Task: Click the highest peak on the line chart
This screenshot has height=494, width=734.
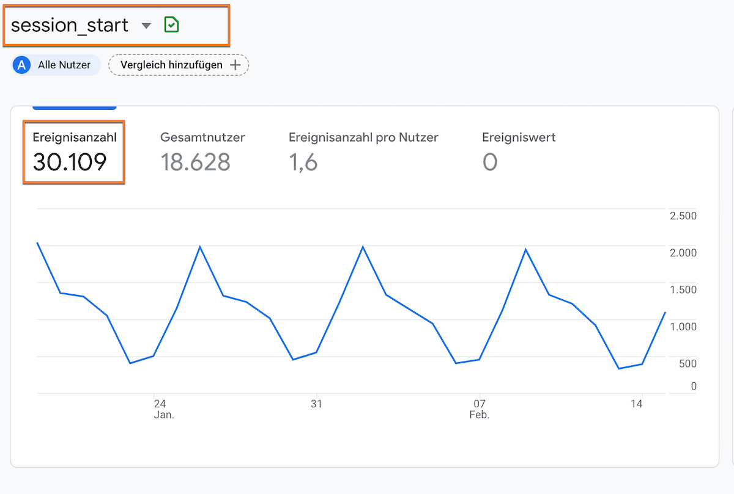Action: click(39, 243)
